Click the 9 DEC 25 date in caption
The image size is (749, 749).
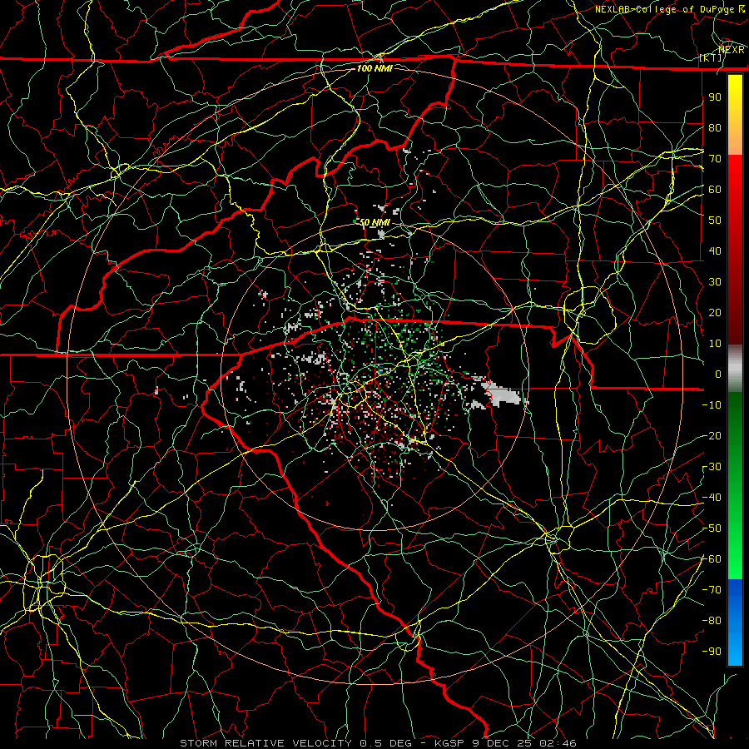(x=503, y=743)
